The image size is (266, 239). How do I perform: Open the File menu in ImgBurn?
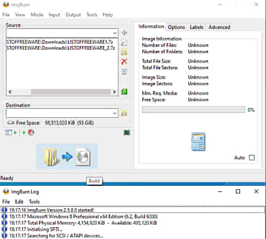tap(6, 15)
